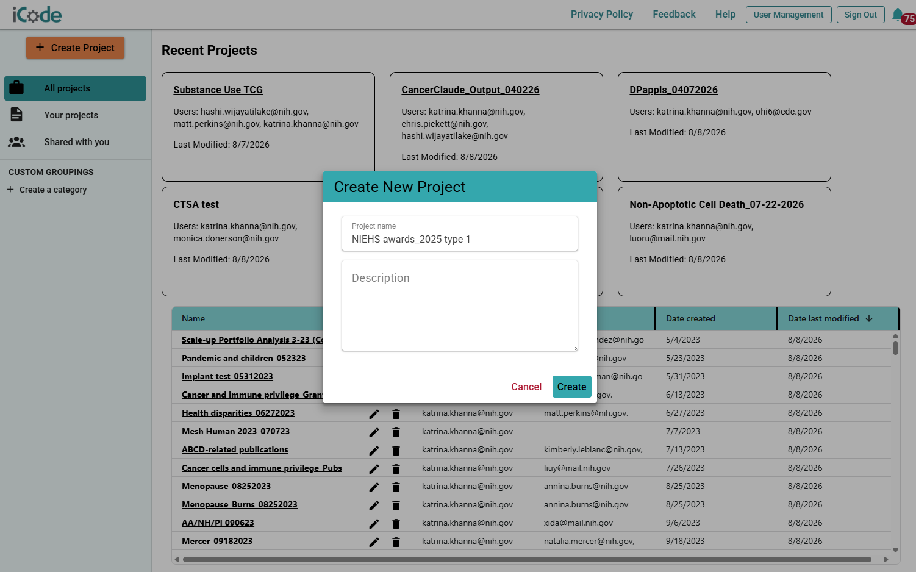Click the orange Create Project button
This screenshot has height=572, width=916.
pyautogui.click(x=75, y=48)
